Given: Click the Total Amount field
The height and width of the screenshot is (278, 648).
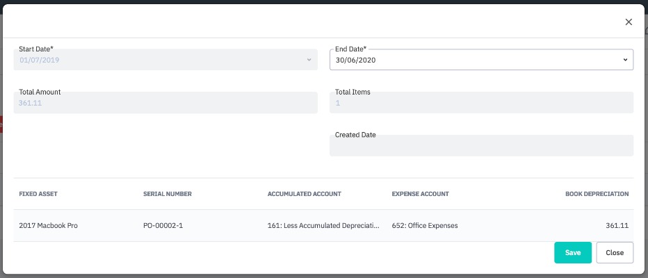Looking at the screenshot, I should 165,103.
